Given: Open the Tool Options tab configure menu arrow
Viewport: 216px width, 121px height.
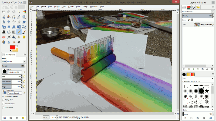Looking at the screenshot, I should point(25,55).
